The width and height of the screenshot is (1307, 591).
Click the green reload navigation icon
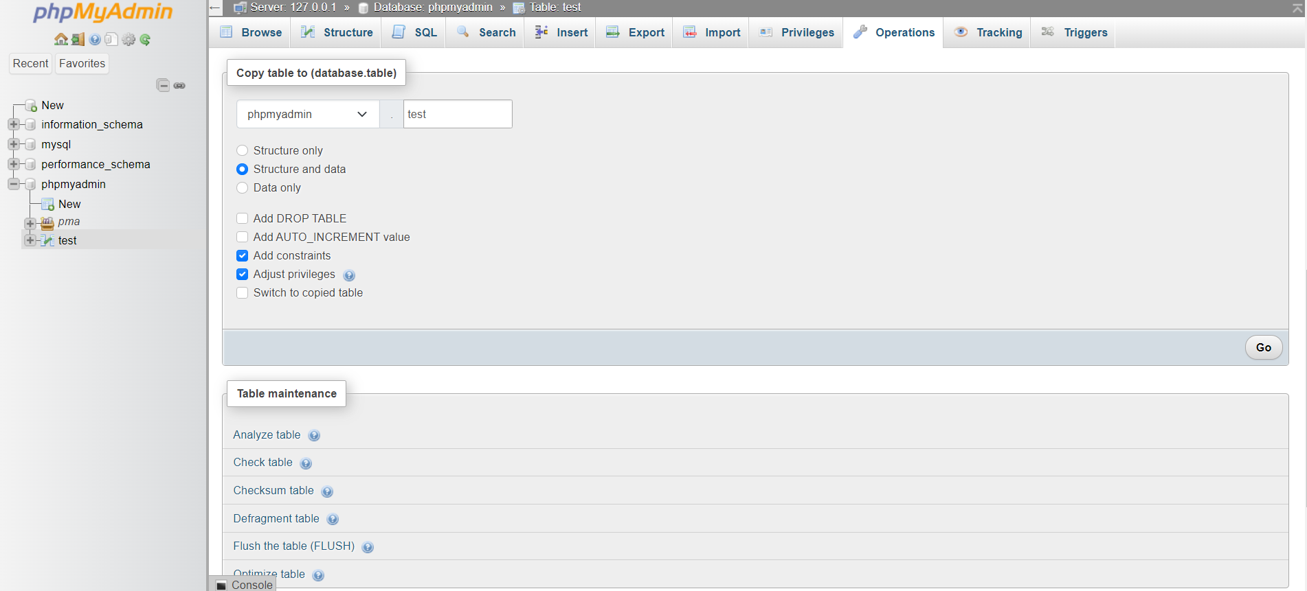[145, 39]
